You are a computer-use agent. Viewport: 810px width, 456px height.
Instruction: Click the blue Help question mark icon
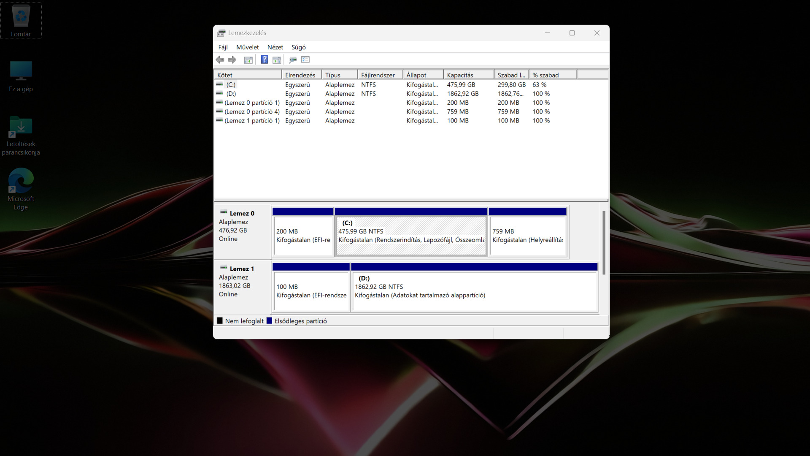(x=264, y=60)
